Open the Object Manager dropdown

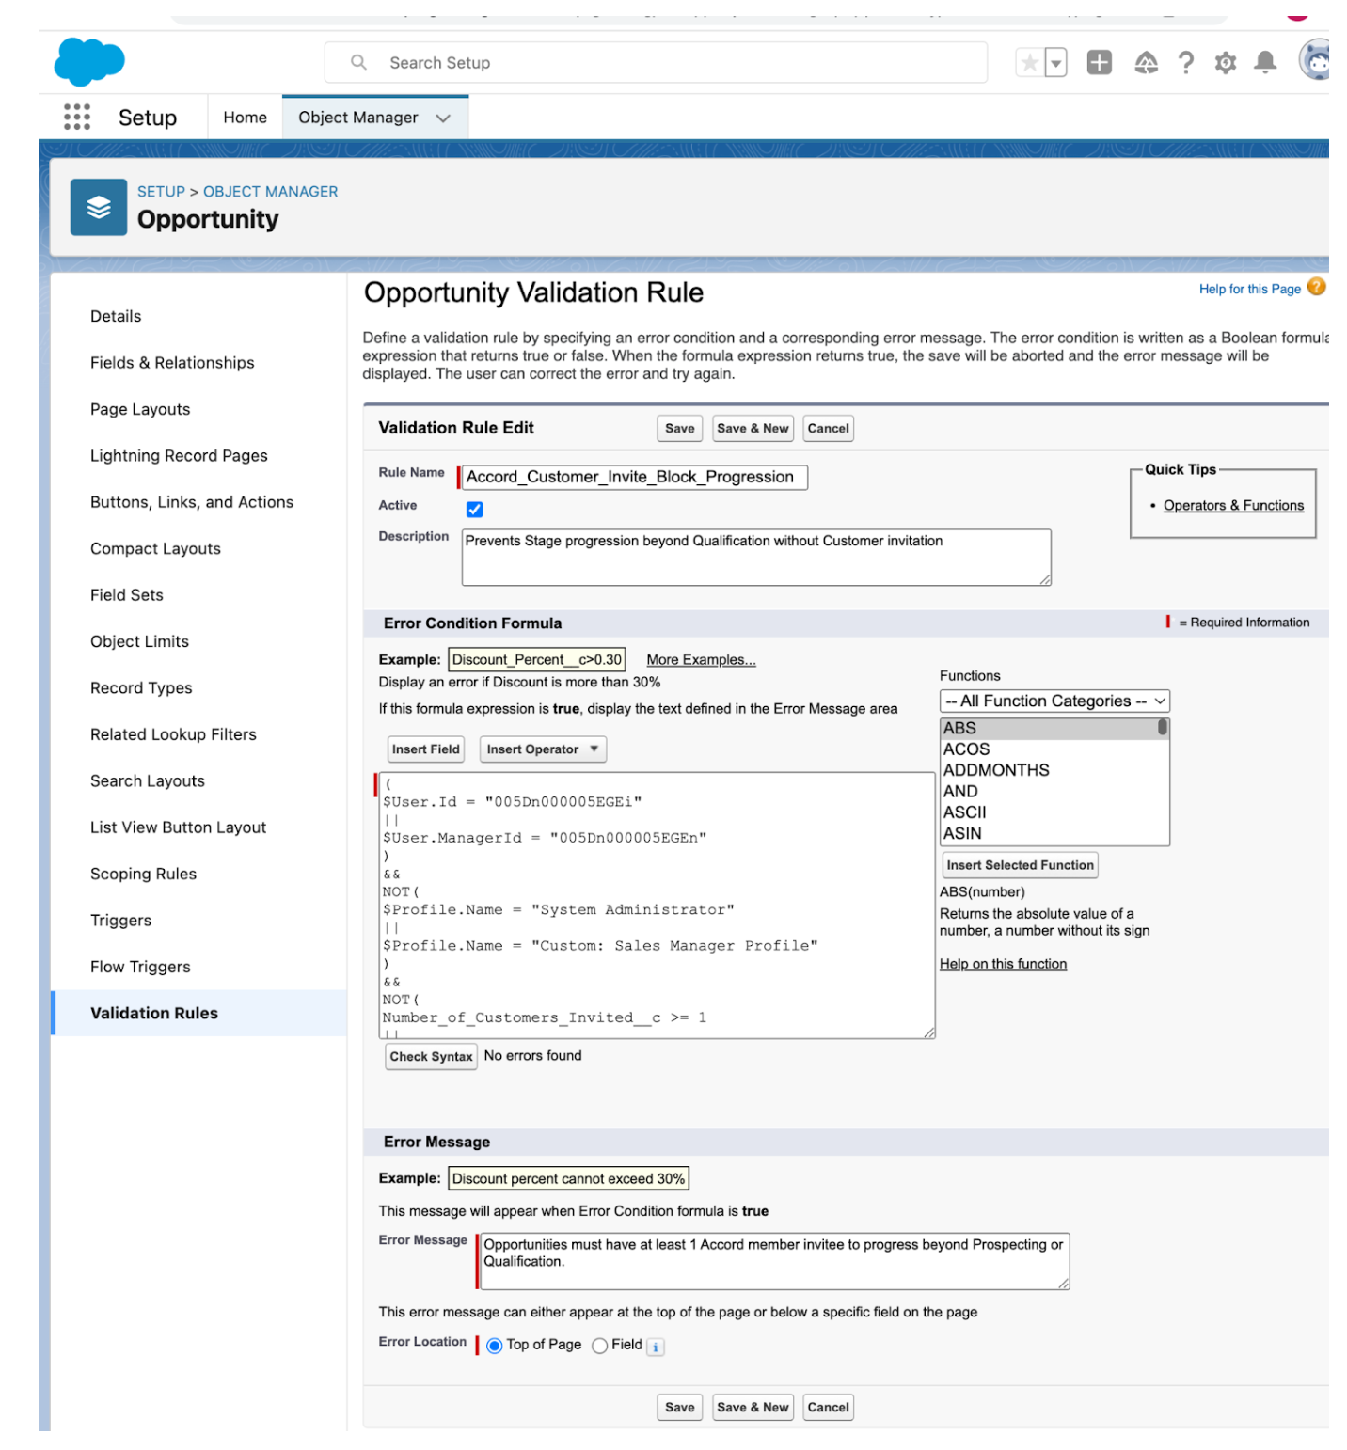(x=440, y=118)
